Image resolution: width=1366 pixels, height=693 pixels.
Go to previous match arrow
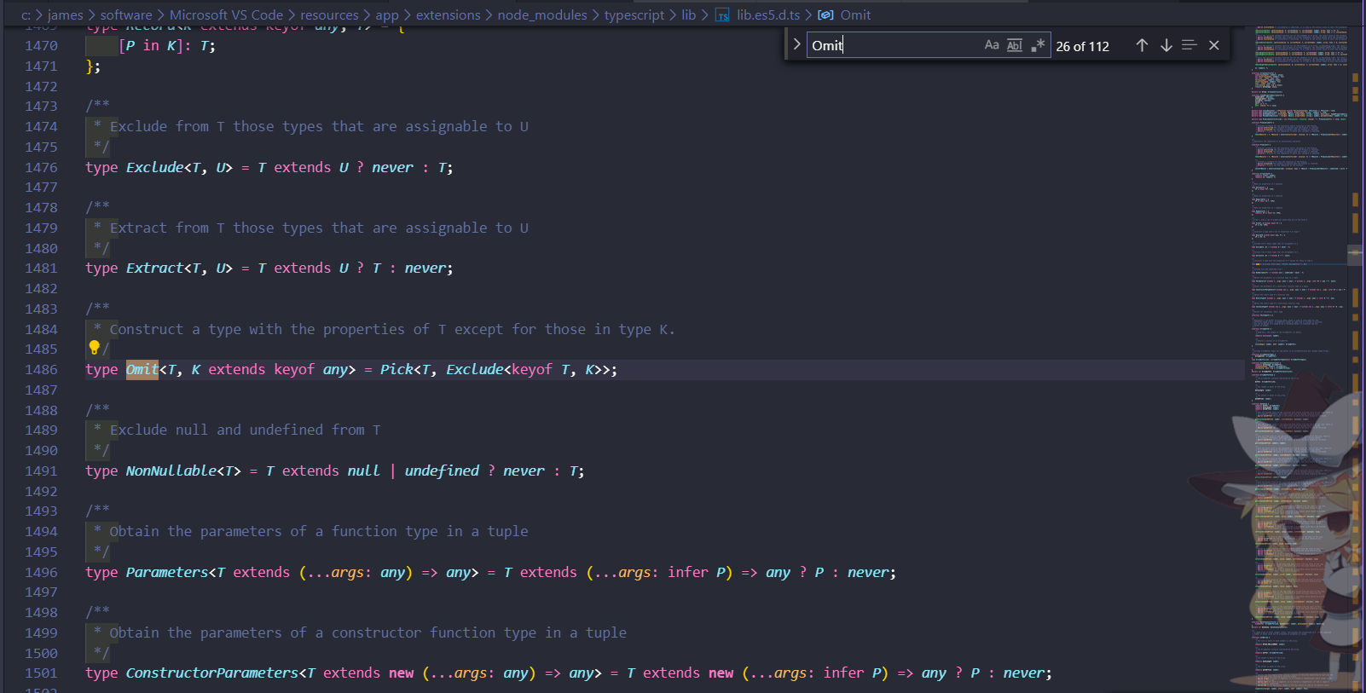[x=1142, y=45]
